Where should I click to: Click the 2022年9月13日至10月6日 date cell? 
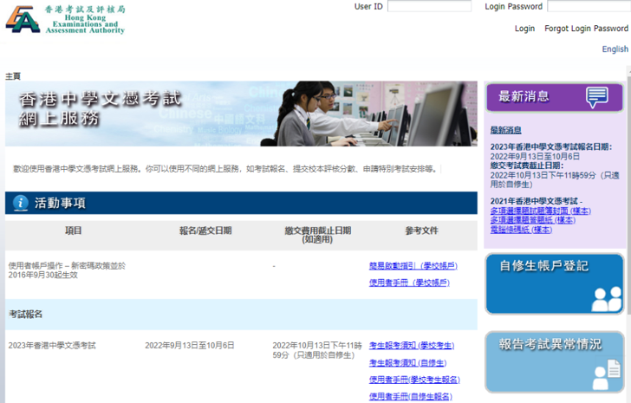click(190, 346)
